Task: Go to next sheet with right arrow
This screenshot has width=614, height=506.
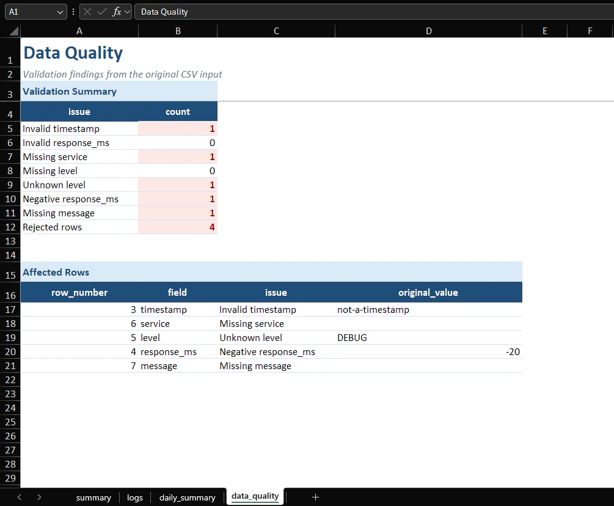Action: pyautogui.click(x=39, y=497)
